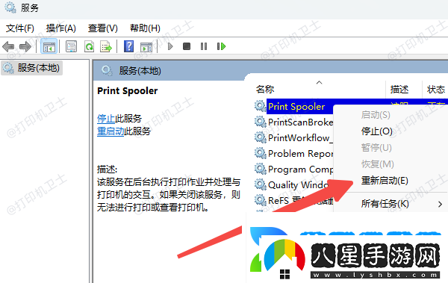Click the gear icon beside Program Compatibility
This screenshot has height=283, width=448.
pyautogui.click(x=261, y=170)
